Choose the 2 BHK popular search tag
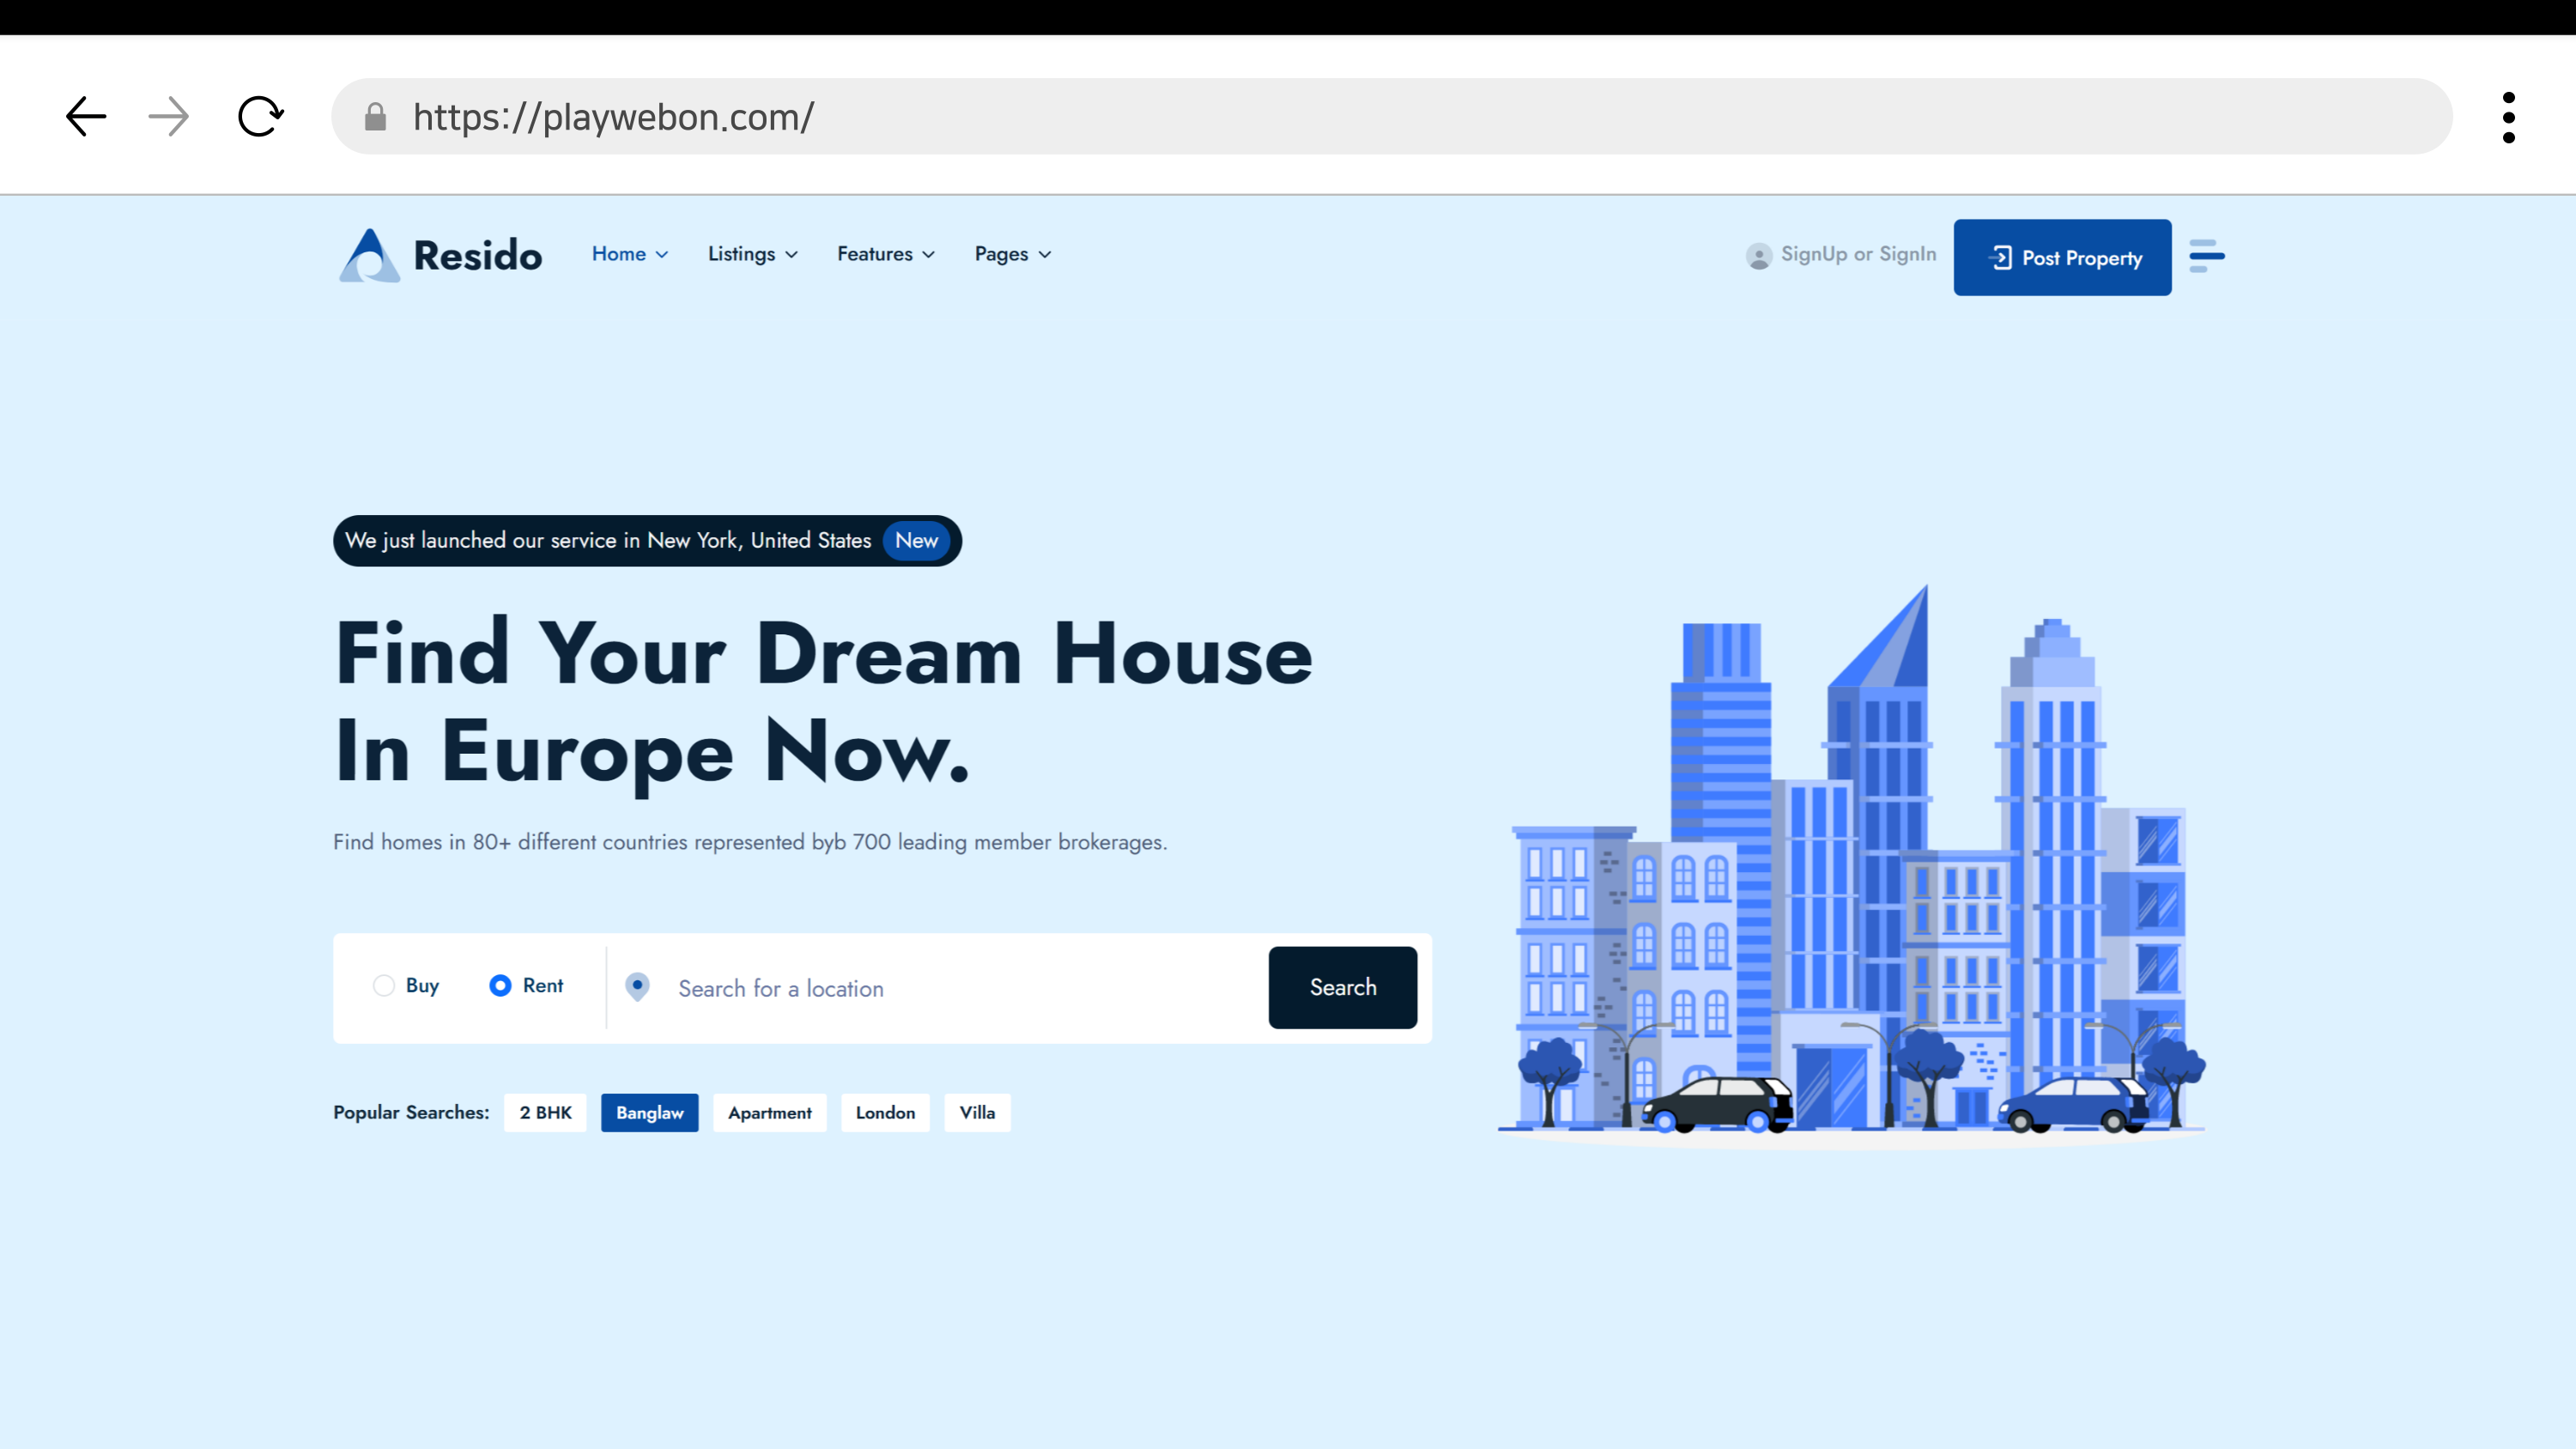 point(545,1112)
